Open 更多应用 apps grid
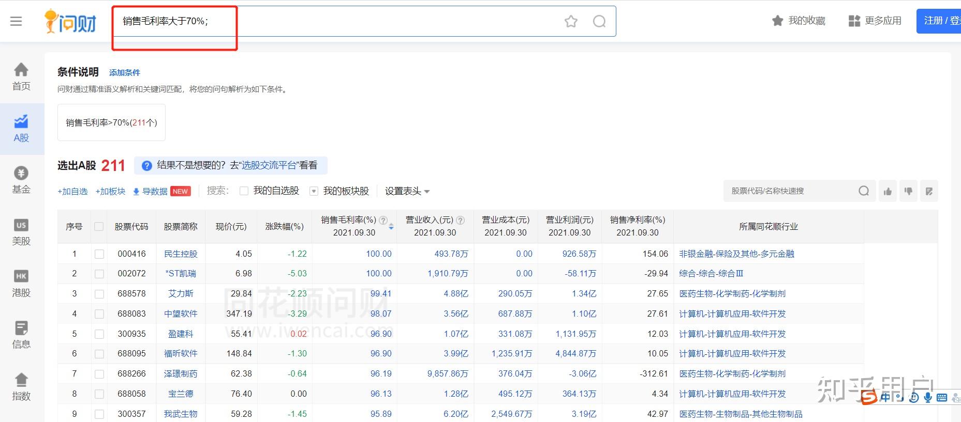Screen dimensions: 961x422 [x=875, y=21]
